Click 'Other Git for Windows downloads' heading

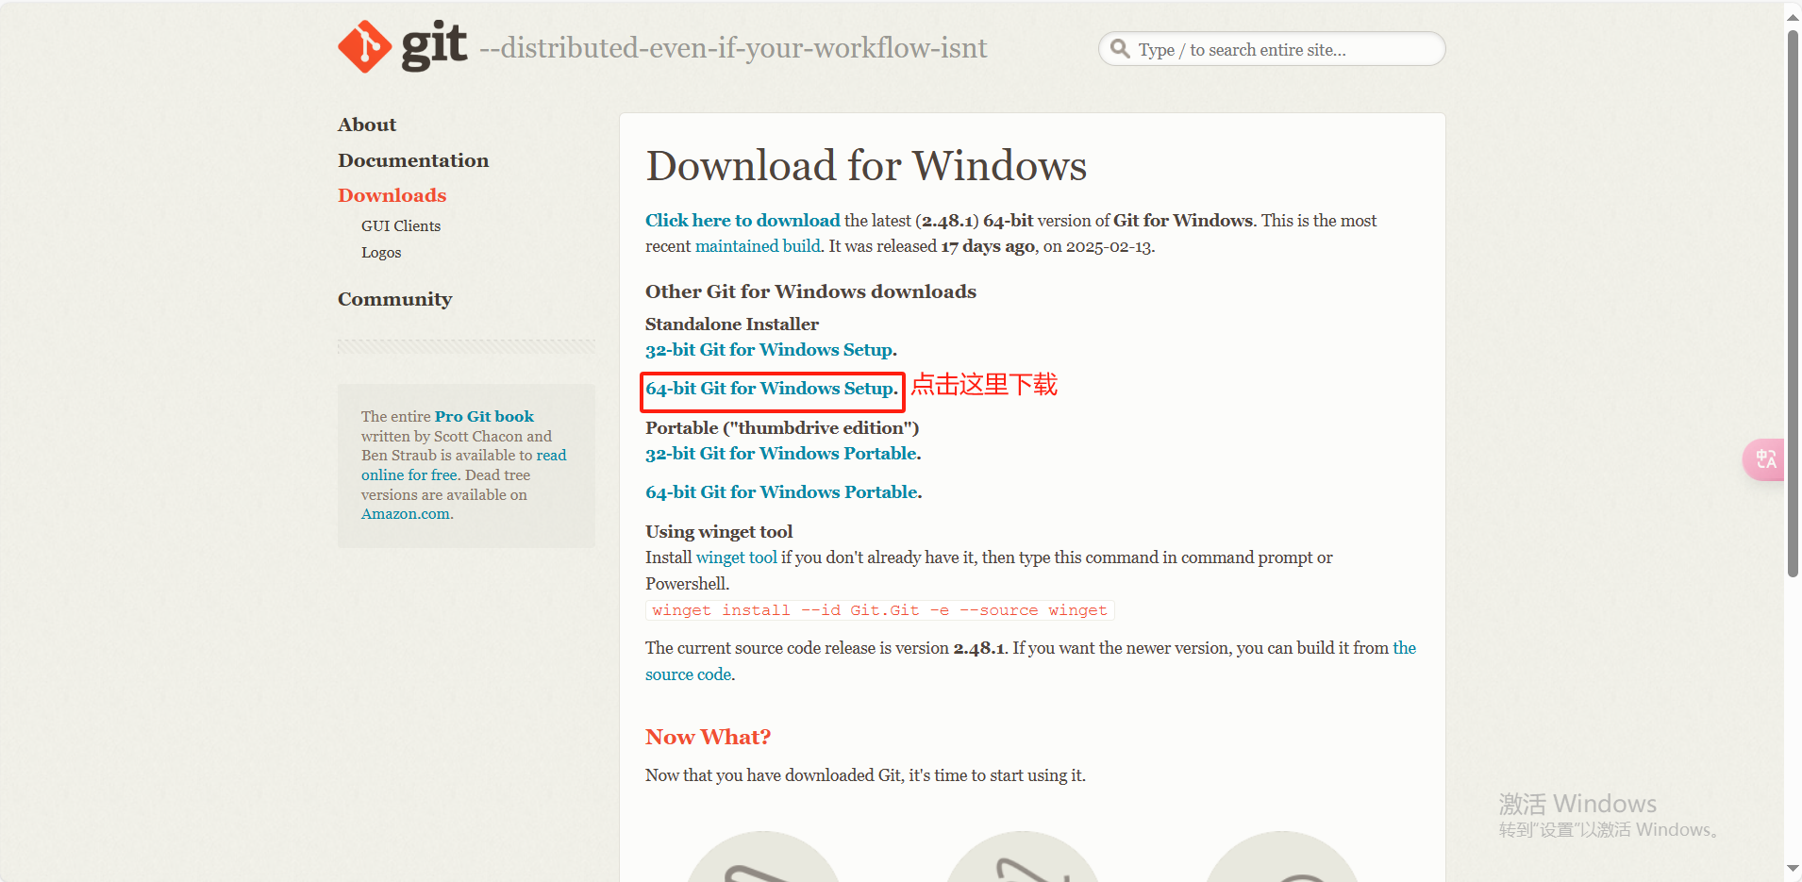point(810,291)
